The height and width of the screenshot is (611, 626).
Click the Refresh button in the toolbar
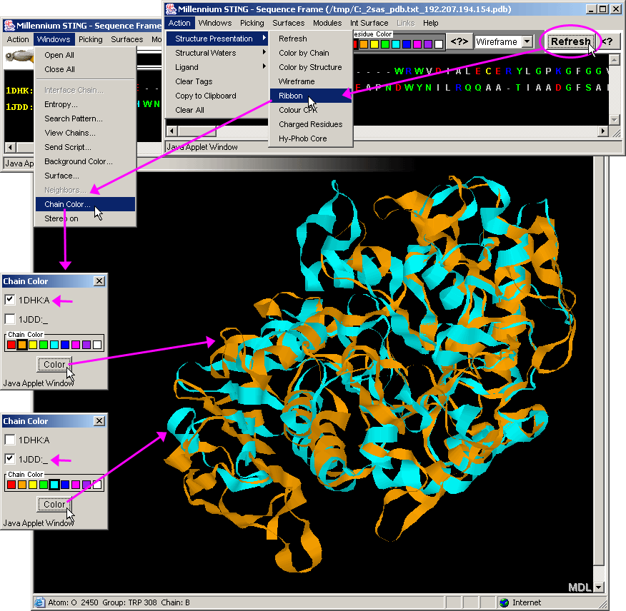(x=570, y=41)
